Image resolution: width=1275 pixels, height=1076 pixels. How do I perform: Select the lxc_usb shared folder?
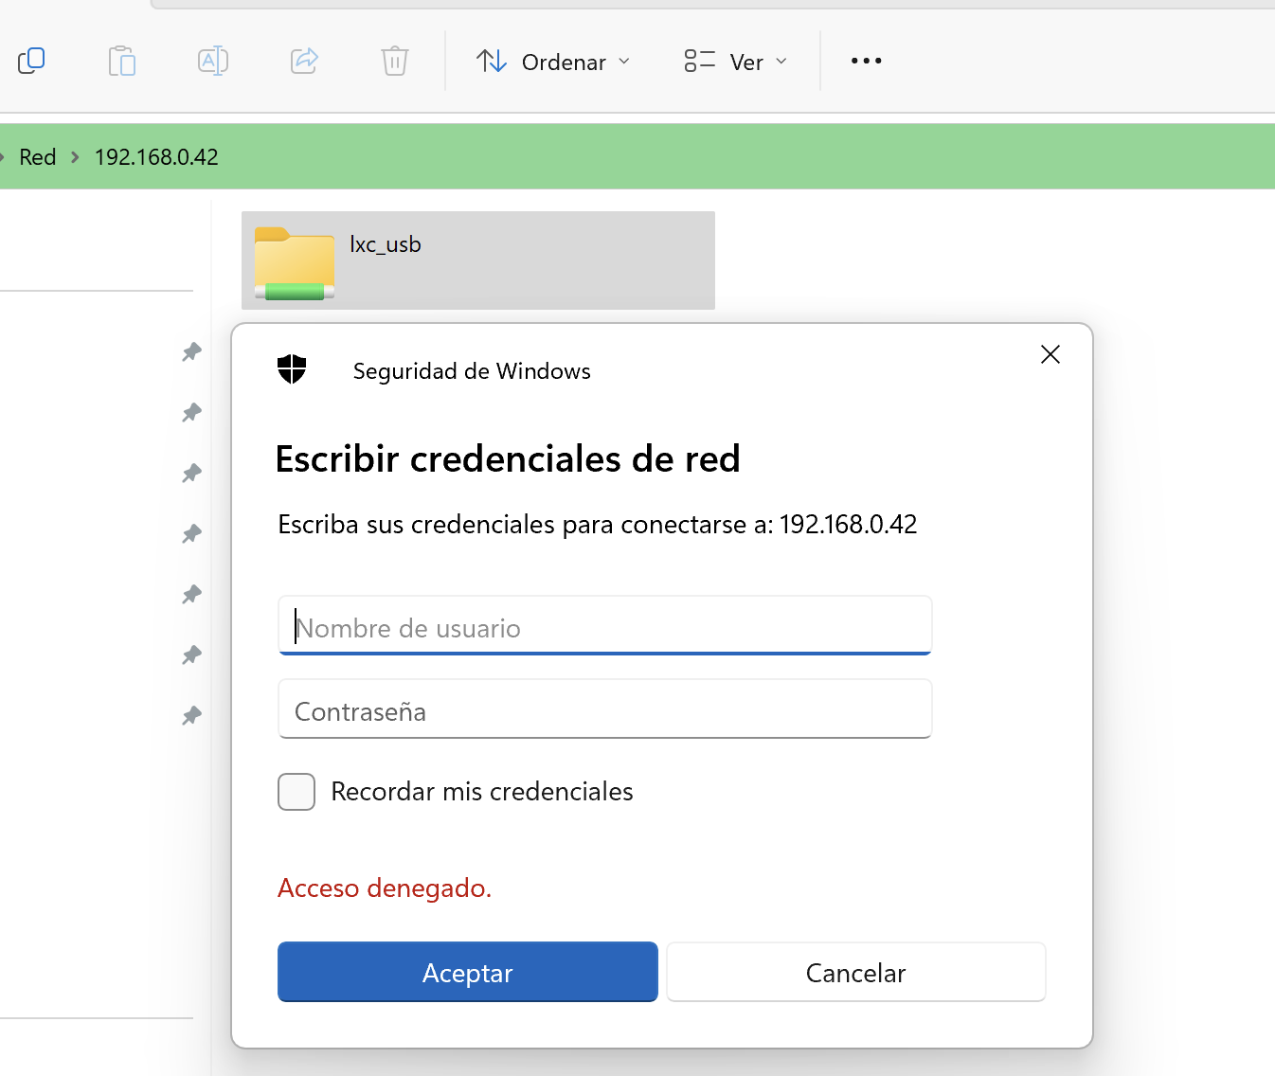tap(477, 260)
